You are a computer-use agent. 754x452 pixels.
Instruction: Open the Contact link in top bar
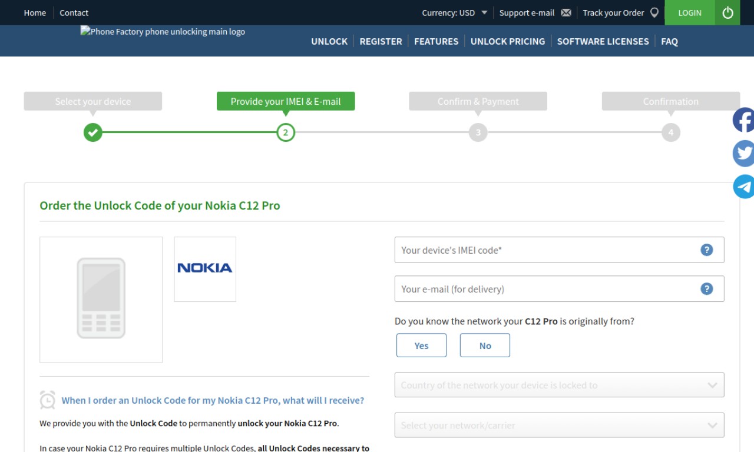tap(74, 12)
